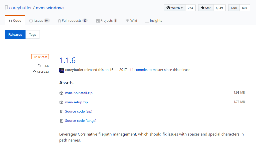Open the Watch notifications dropdown

[x=175, y=8]
